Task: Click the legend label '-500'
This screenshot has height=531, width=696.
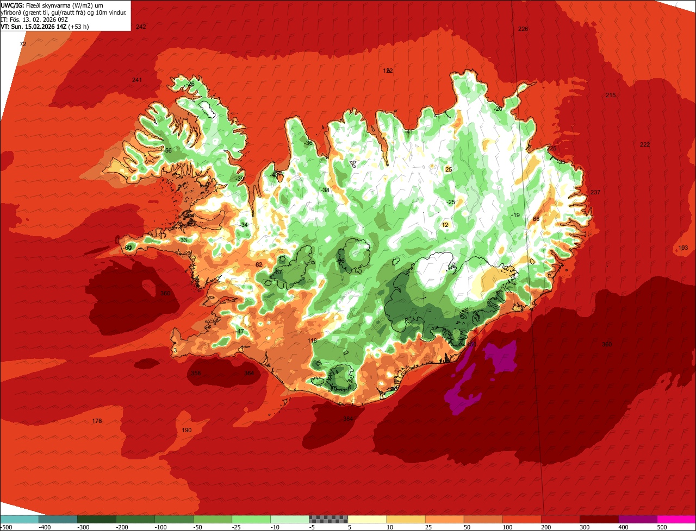Action: click(6, 527)
